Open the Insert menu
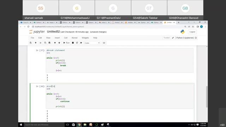This screenshot has height=127, width=226. 57,38
